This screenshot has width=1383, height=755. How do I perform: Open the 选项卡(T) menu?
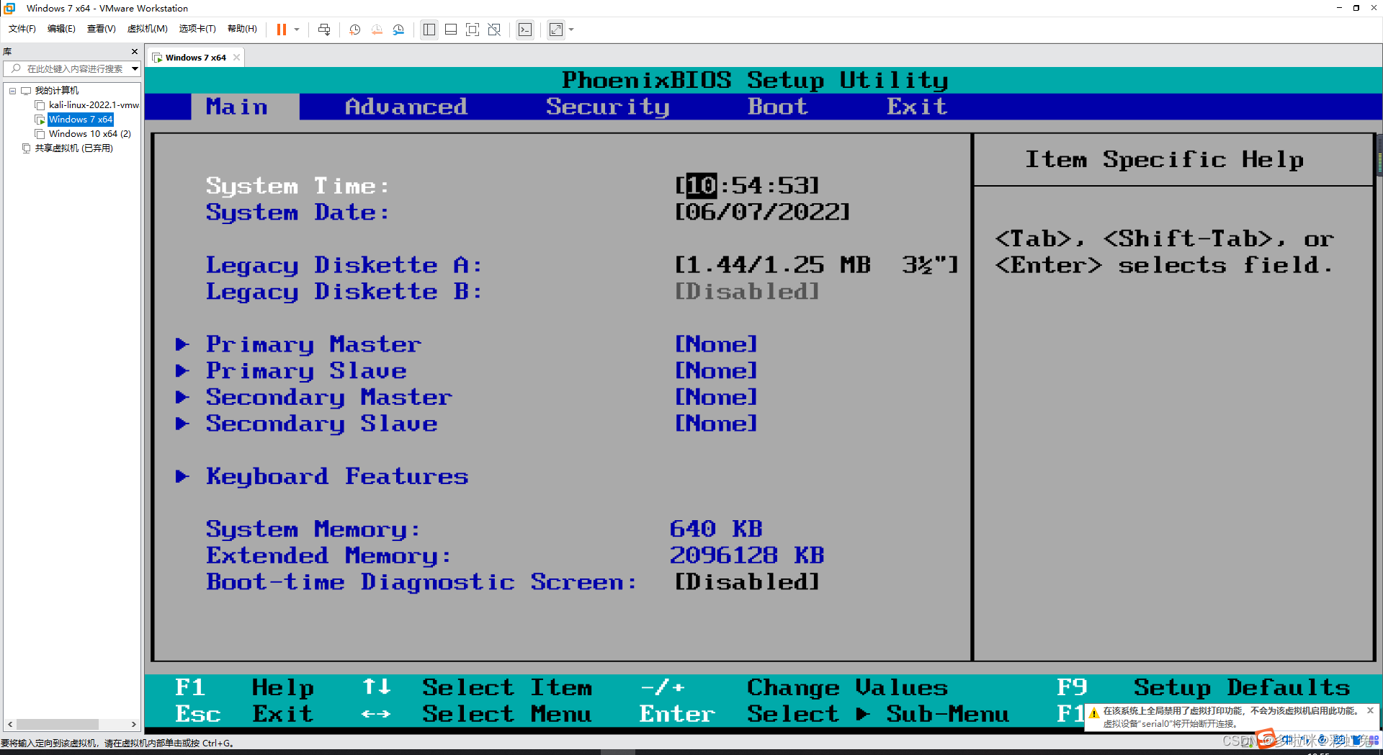pos(197,29)
